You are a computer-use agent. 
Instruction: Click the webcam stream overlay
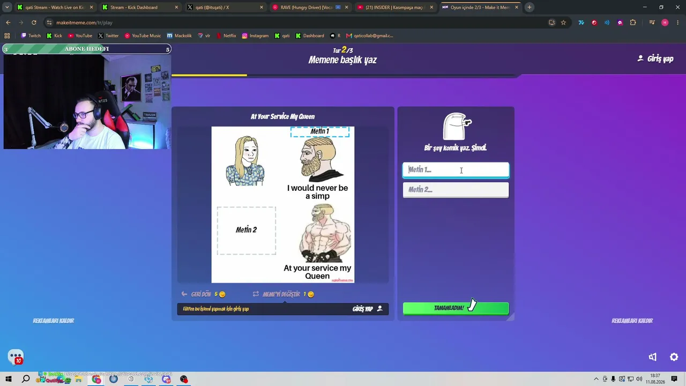87,101
